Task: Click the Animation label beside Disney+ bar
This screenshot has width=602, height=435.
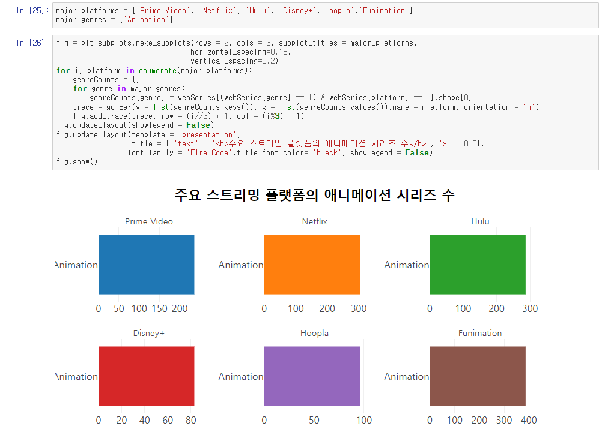Action: click(x=76, y=376)
